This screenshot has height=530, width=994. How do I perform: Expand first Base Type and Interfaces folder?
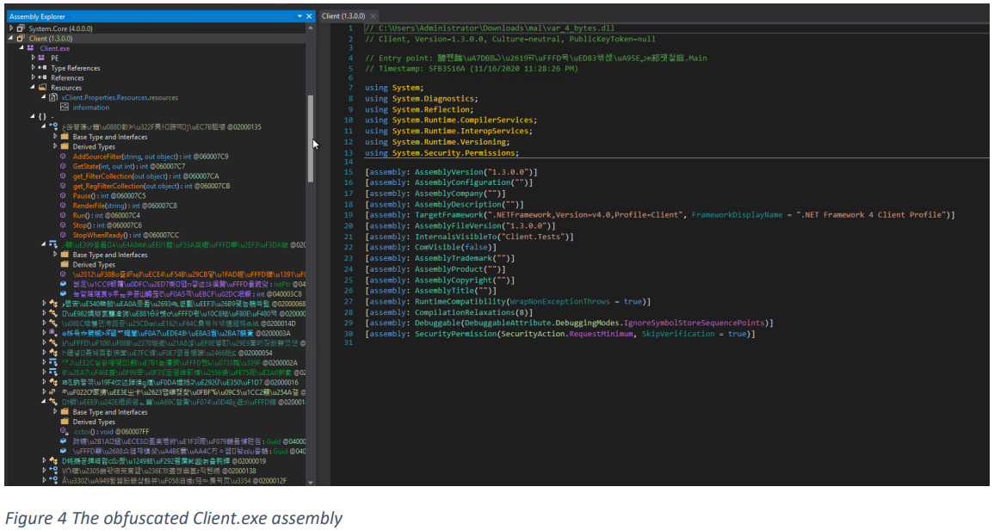(x=55, y=137)
